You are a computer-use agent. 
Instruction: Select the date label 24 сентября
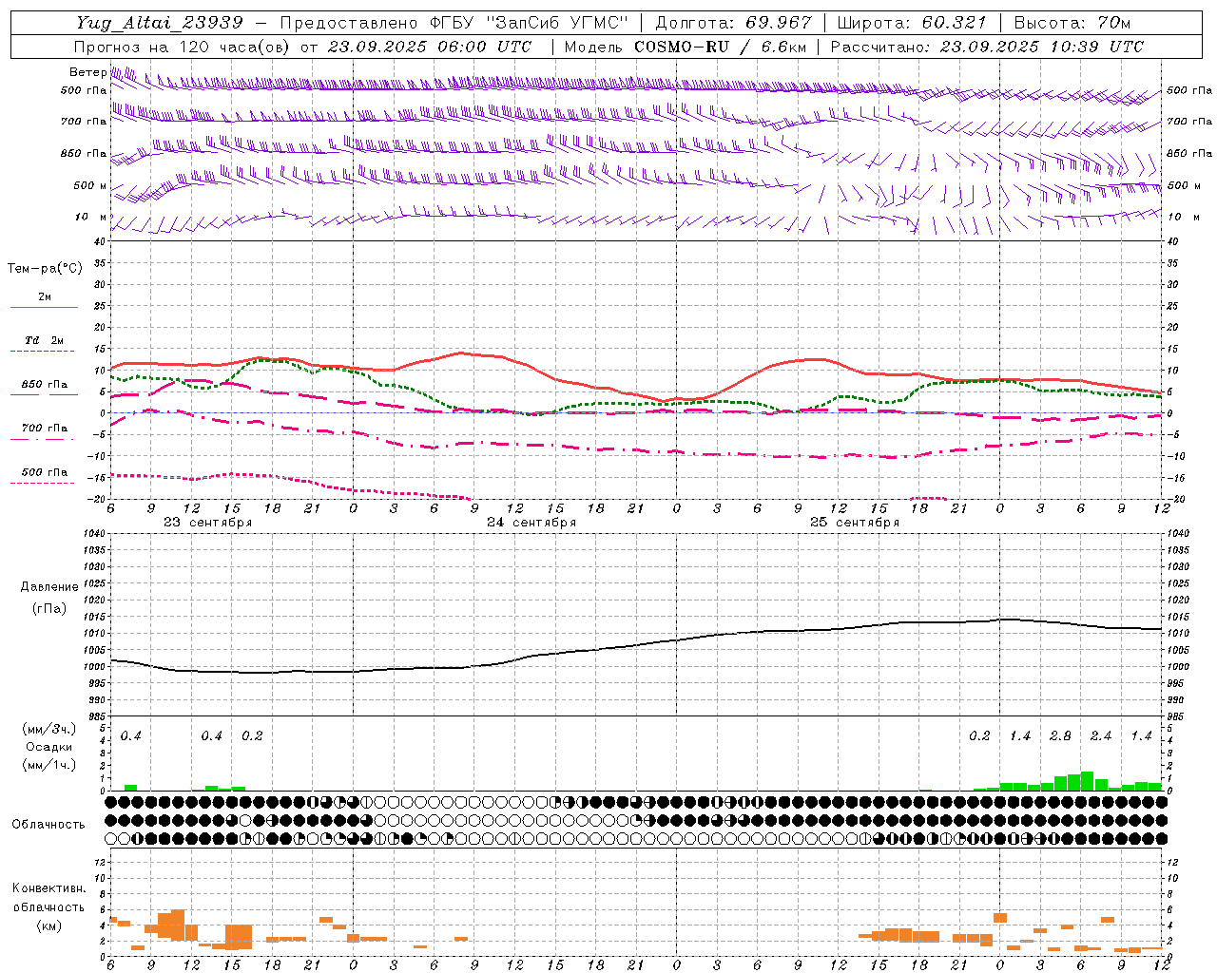point(531,523)
